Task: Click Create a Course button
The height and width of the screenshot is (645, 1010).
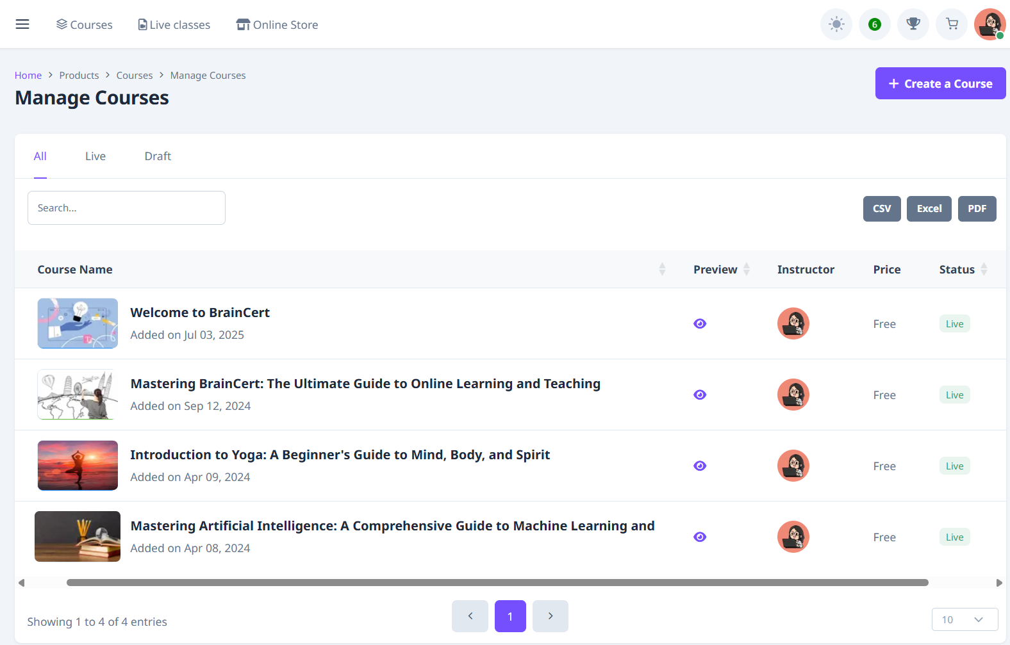Action: (940, 83)
